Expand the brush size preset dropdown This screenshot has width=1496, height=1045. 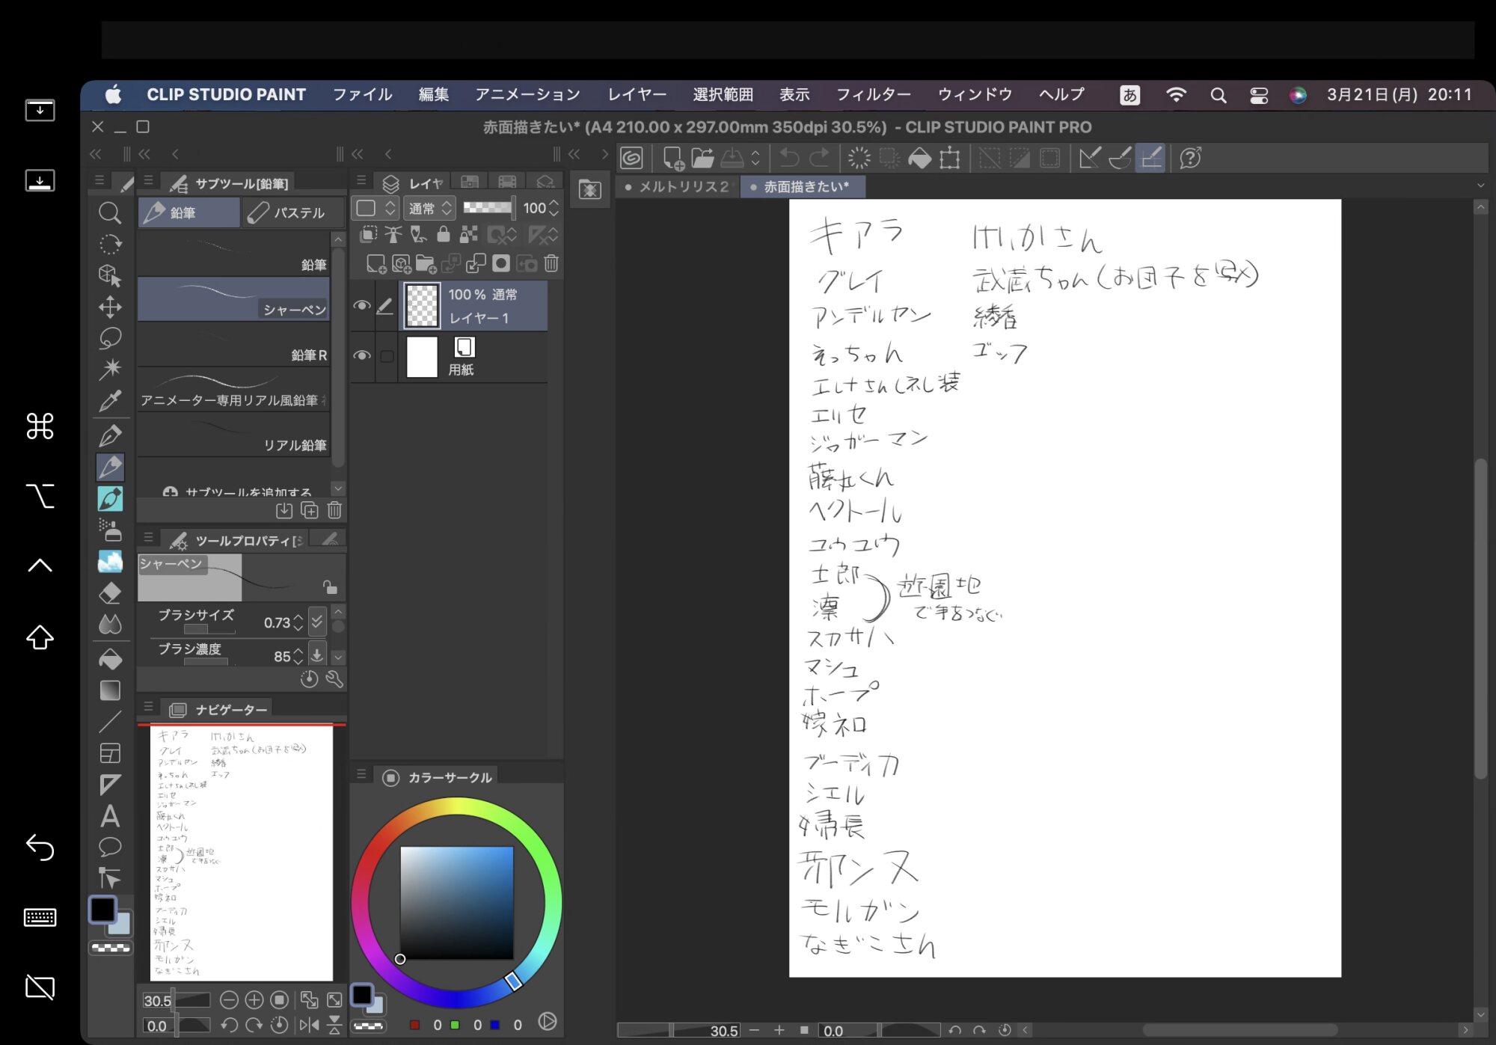[x=317, y=622]
